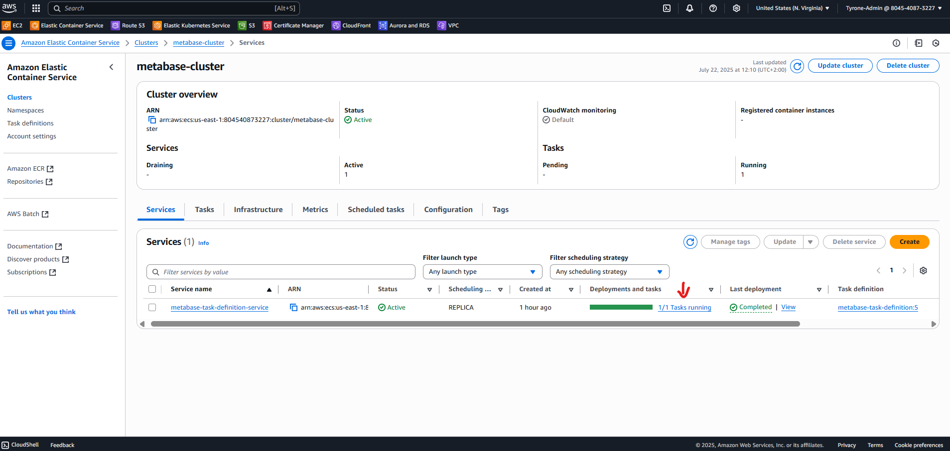Click inside the Filter services by value field
The height and width of the screenshot is (451, 950).
[280, 271]
